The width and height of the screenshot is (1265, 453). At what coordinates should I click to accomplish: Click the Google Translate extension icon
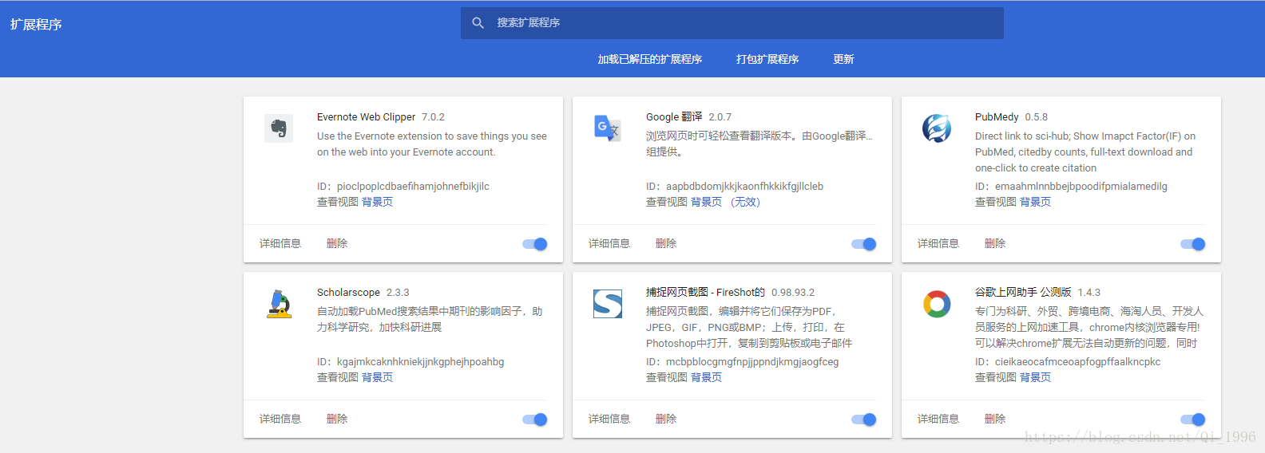tap(608, 128)
